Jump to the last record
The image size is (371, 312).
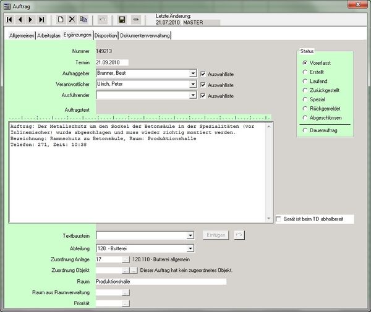tap(41, 20)
